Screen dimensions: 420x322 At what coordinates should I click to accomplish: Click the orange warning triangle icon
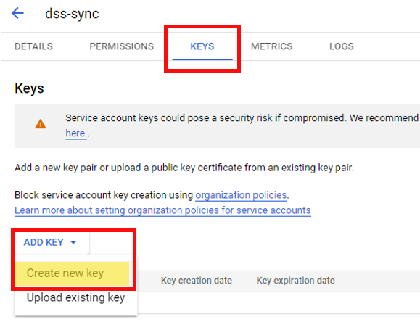41,124
